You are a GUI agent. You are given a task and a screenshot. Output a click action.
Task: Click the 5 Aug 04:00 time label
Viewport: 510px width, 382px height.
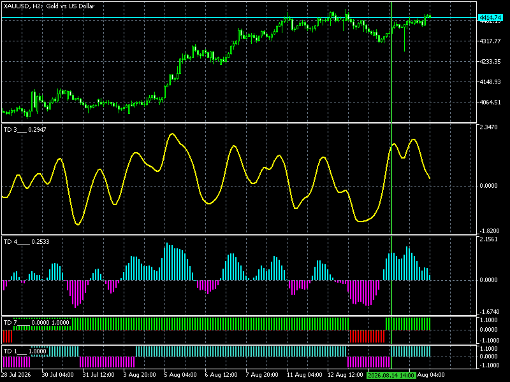tap(180, 375)
